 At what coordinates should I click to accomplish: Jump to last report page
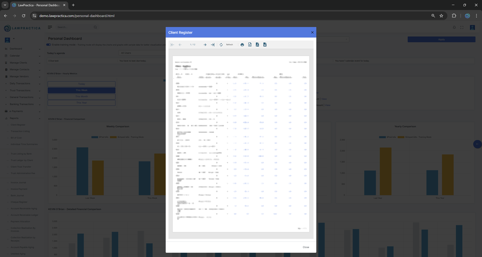pyautogui.click(x=213, y=45)
